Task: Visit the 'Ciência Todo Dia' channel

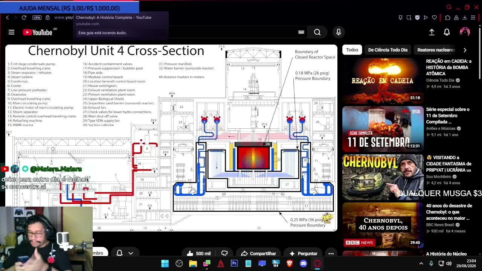Action: pos(440,80)
